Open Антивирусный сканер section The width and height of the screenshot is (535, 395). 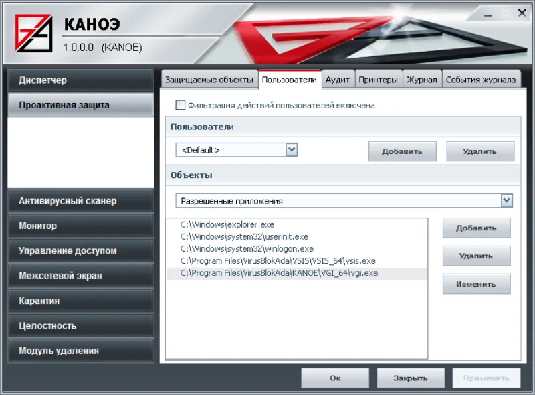pyautogui.click(x=81, y=201)
